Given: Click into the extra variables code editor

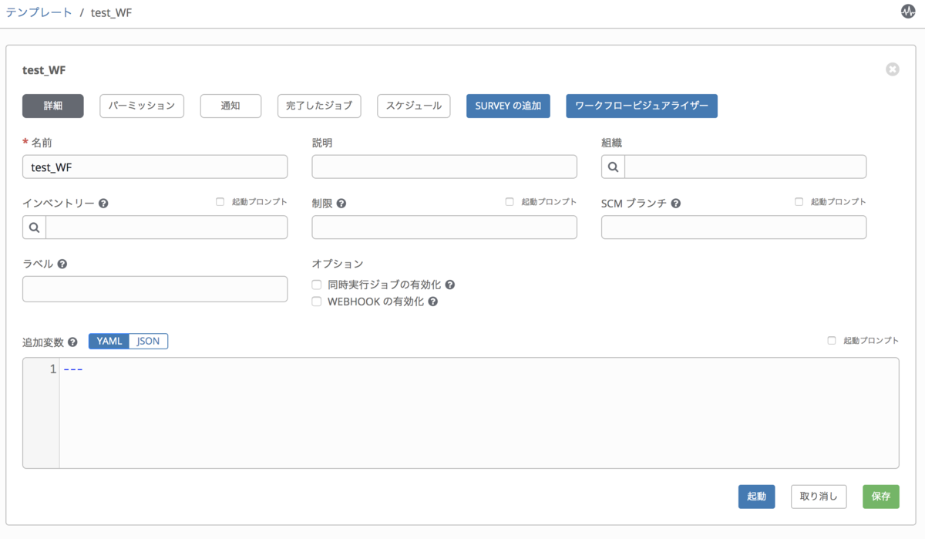Looking at the screenshot, I should [x=479, y=413].
